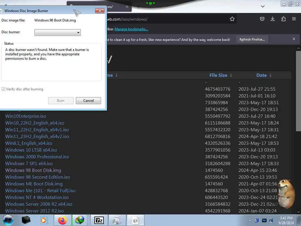Open Windows Server 2012 R2.iso link
This screenshot has width=301, height=226.
(x=34, y=211)
